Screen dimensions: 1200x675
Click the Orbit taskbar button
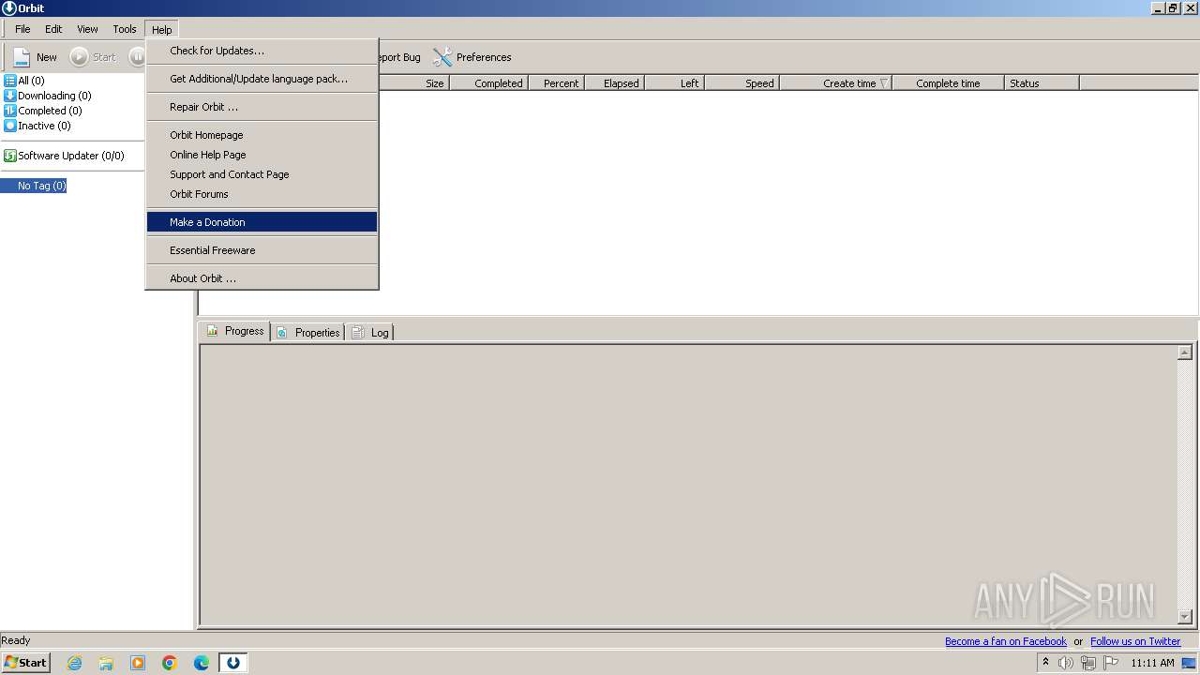pyautogui.click(x=233, y=663)
